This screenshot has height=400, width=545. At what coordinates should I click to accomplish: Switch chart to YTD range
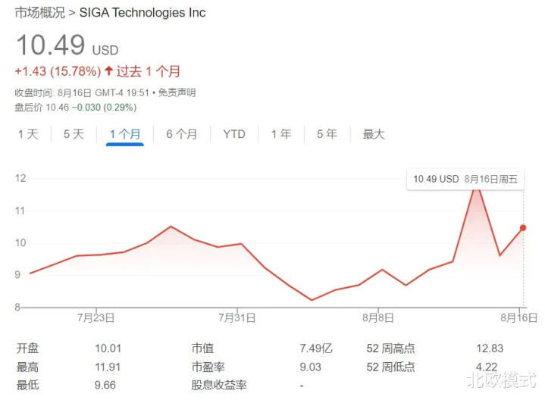(234, 134)
